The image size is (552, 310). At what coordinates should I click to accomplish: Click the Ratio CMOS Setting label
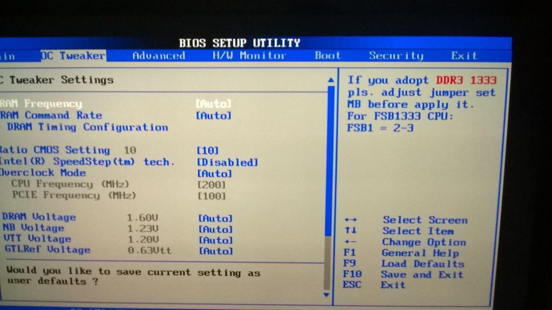point(55,150)
